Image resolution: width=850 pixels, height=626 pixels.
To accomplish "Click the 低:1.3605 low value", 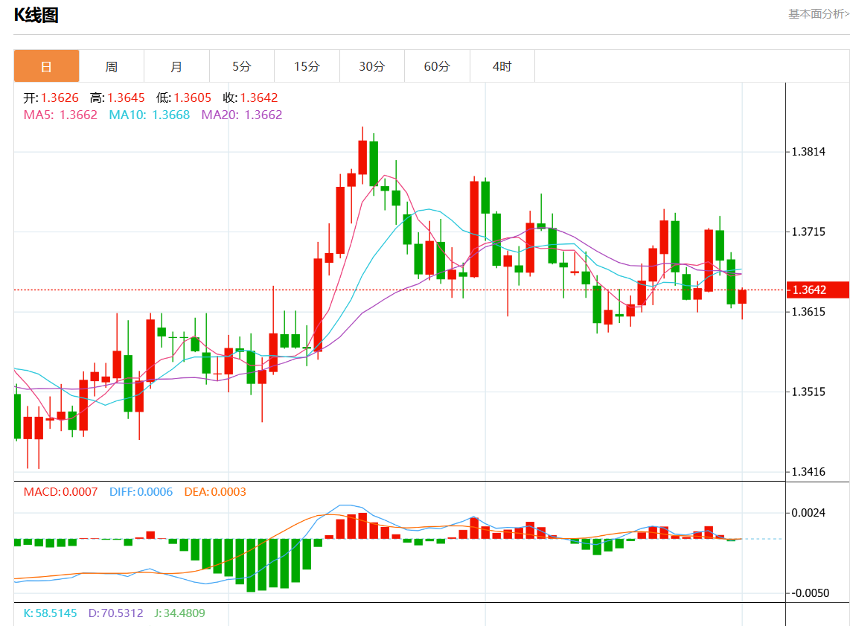I will point(184,98).
